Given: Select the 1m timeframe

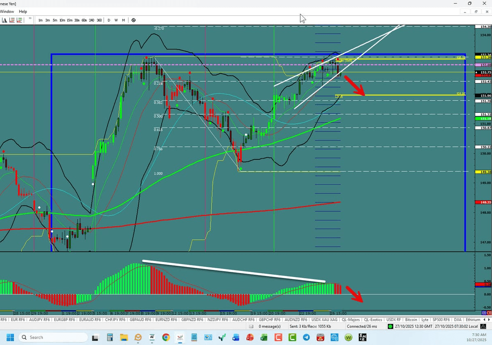Looking at the screenshot, I should [x=40, y=20].
